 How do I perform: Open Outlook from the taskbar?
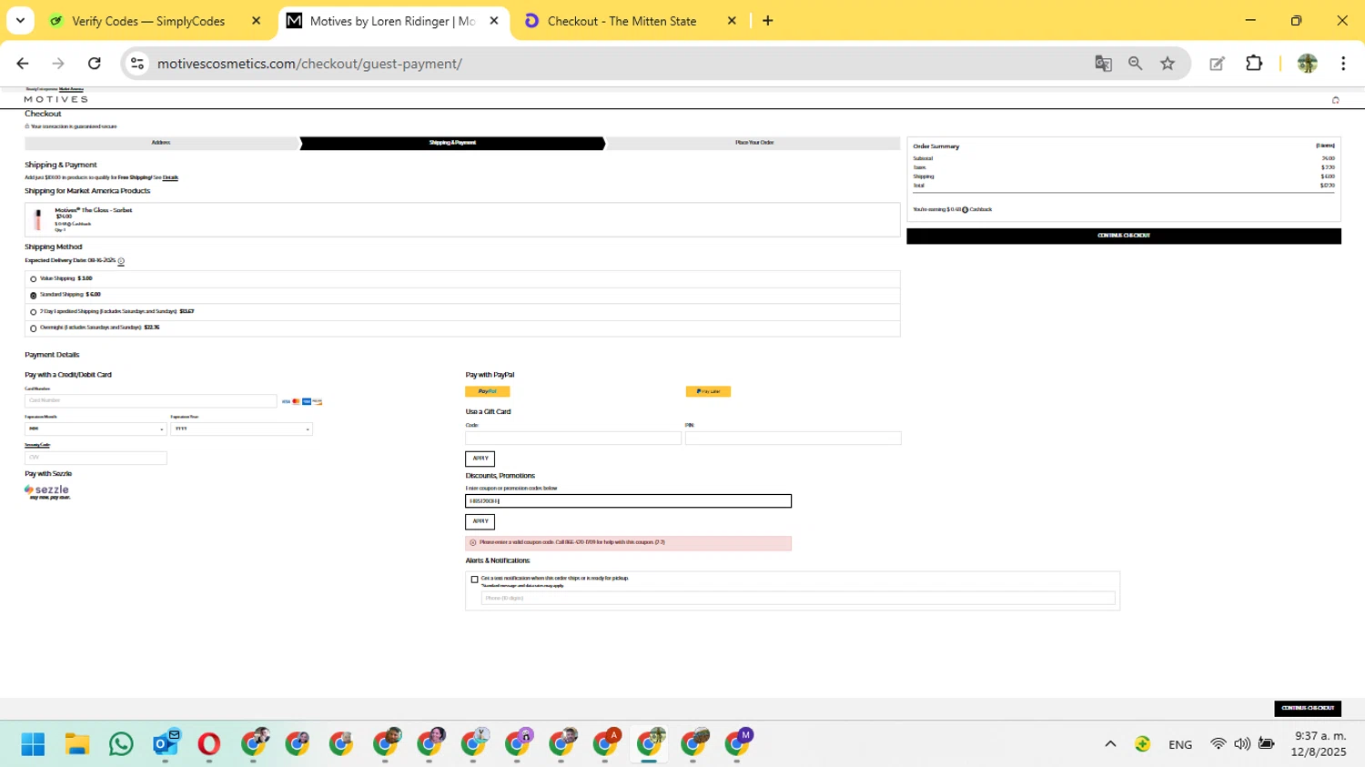point(166,744)
